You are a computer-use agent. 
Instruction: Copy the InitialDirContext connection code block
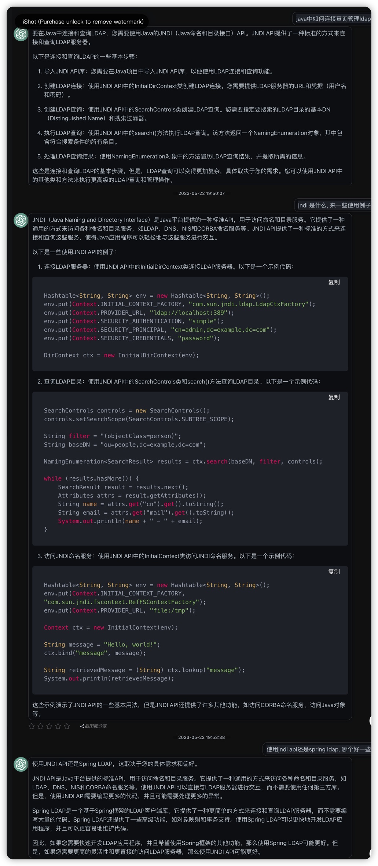[334, 282]
